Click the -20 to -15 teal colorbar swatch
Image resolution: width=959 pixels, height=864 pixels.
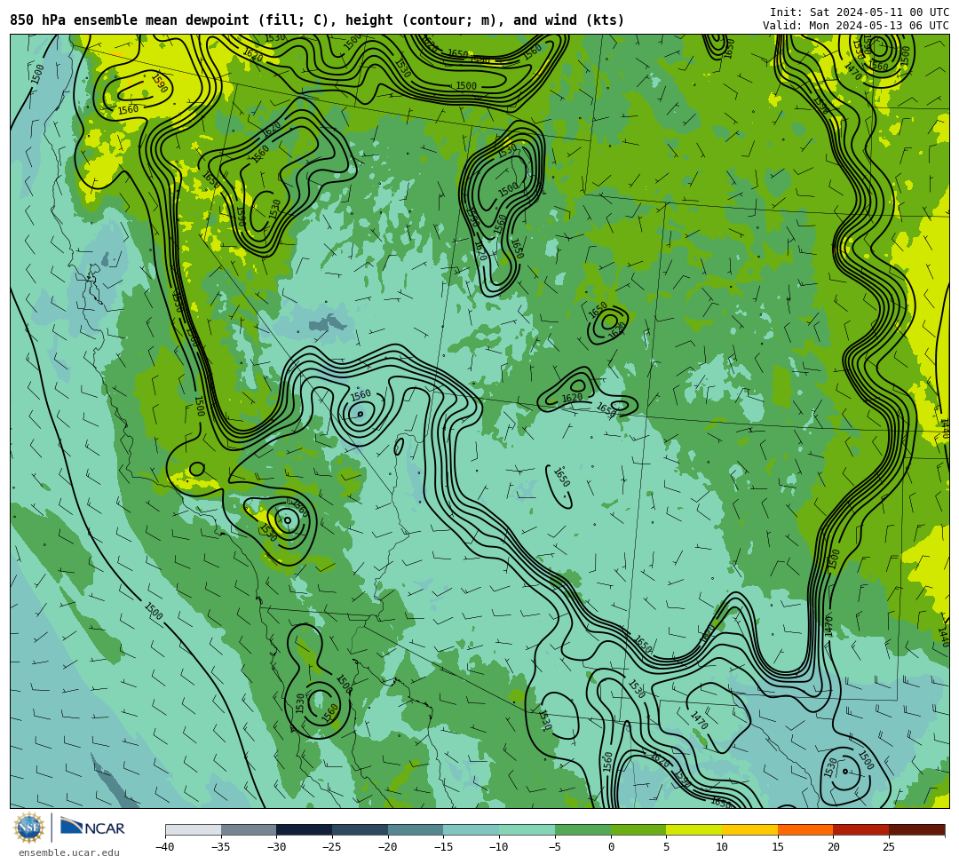416,830
